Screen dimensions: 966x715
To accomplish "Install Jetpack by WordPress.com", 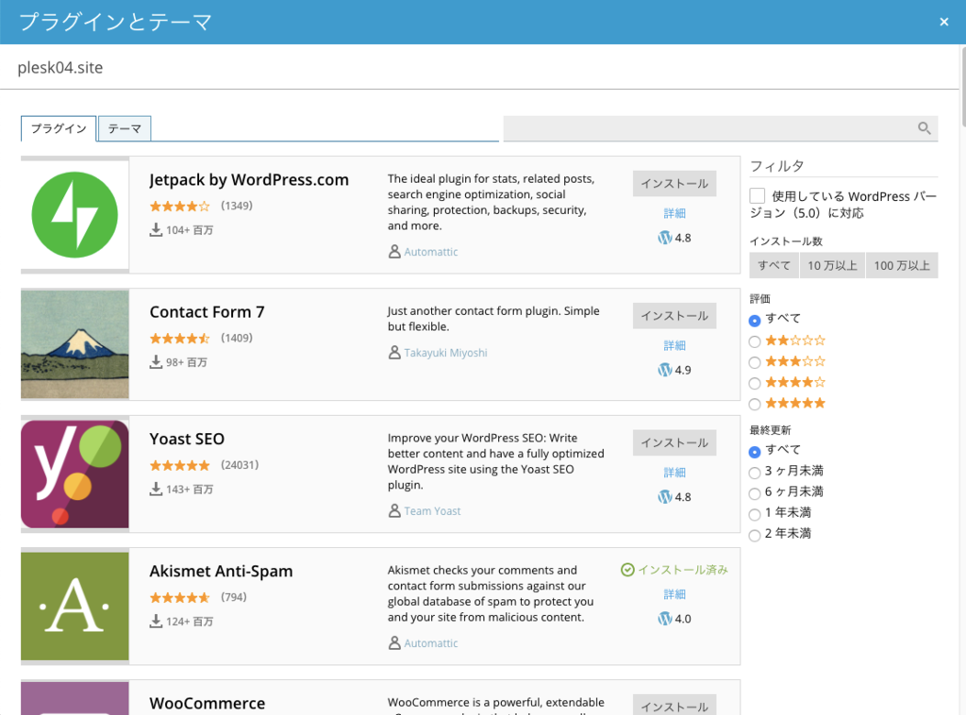I will [x=675, y=184].
